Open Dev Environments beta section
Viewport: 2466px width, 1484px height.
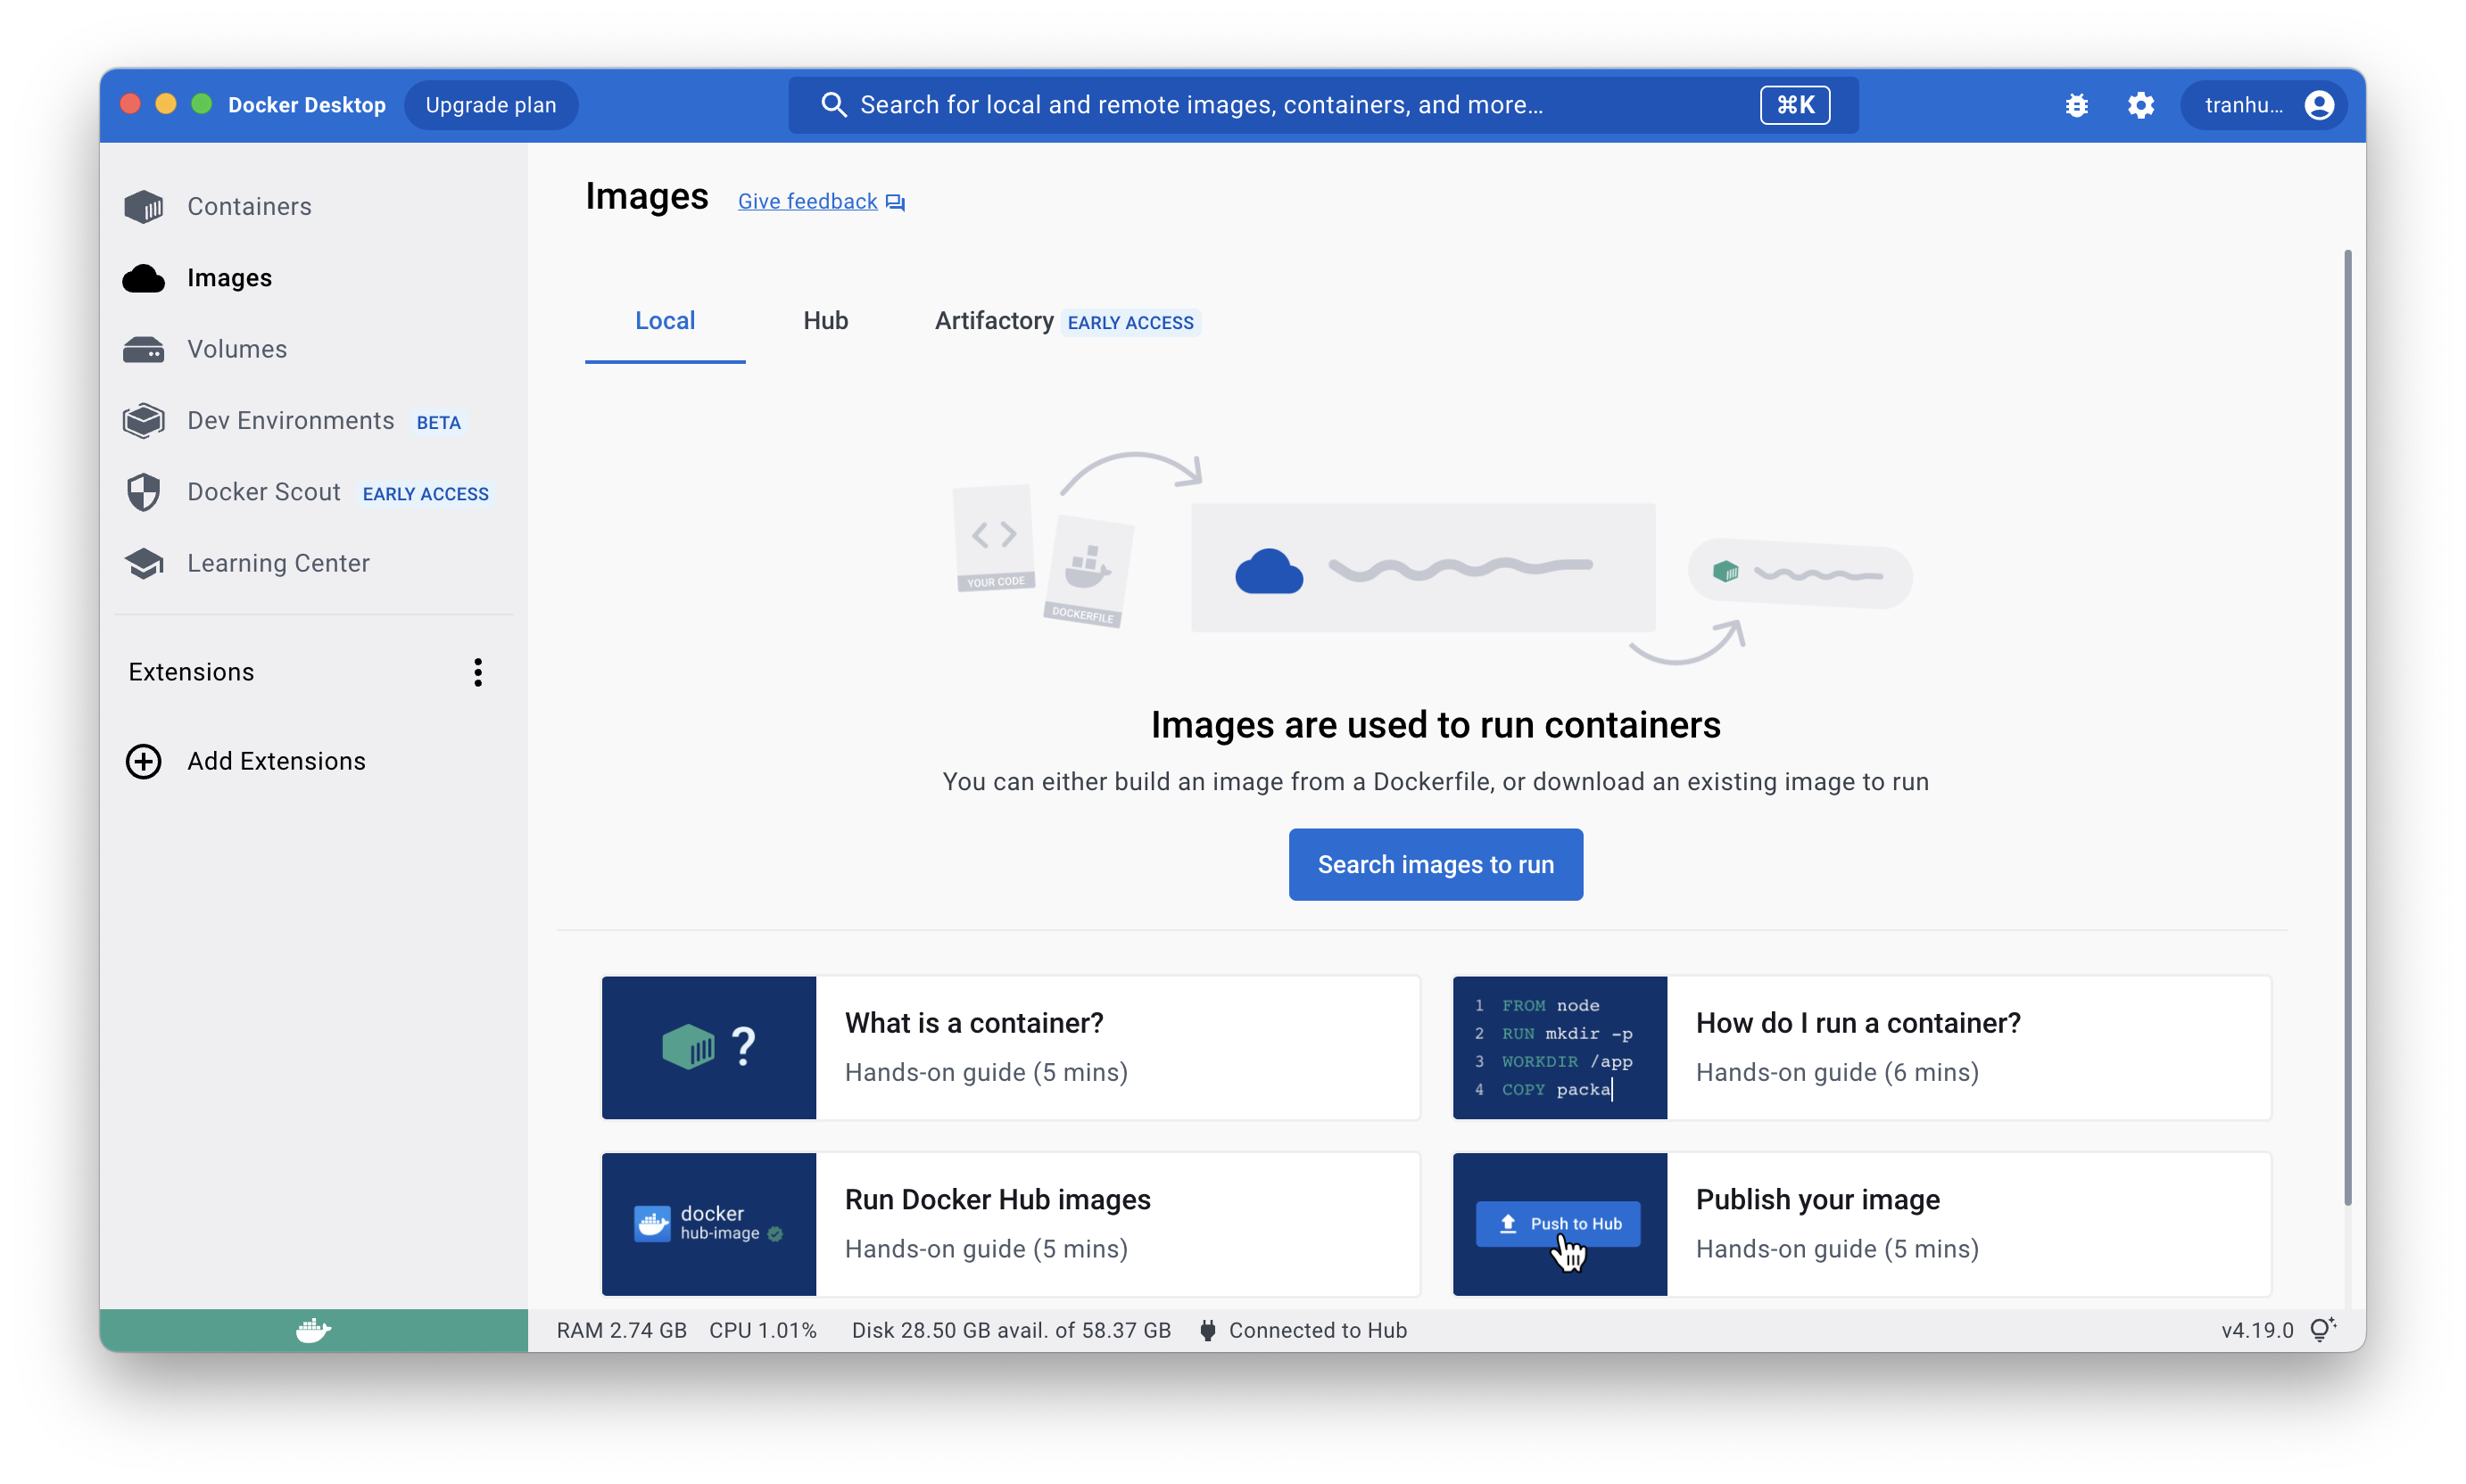pyautogui.click(x=290, y=420)
